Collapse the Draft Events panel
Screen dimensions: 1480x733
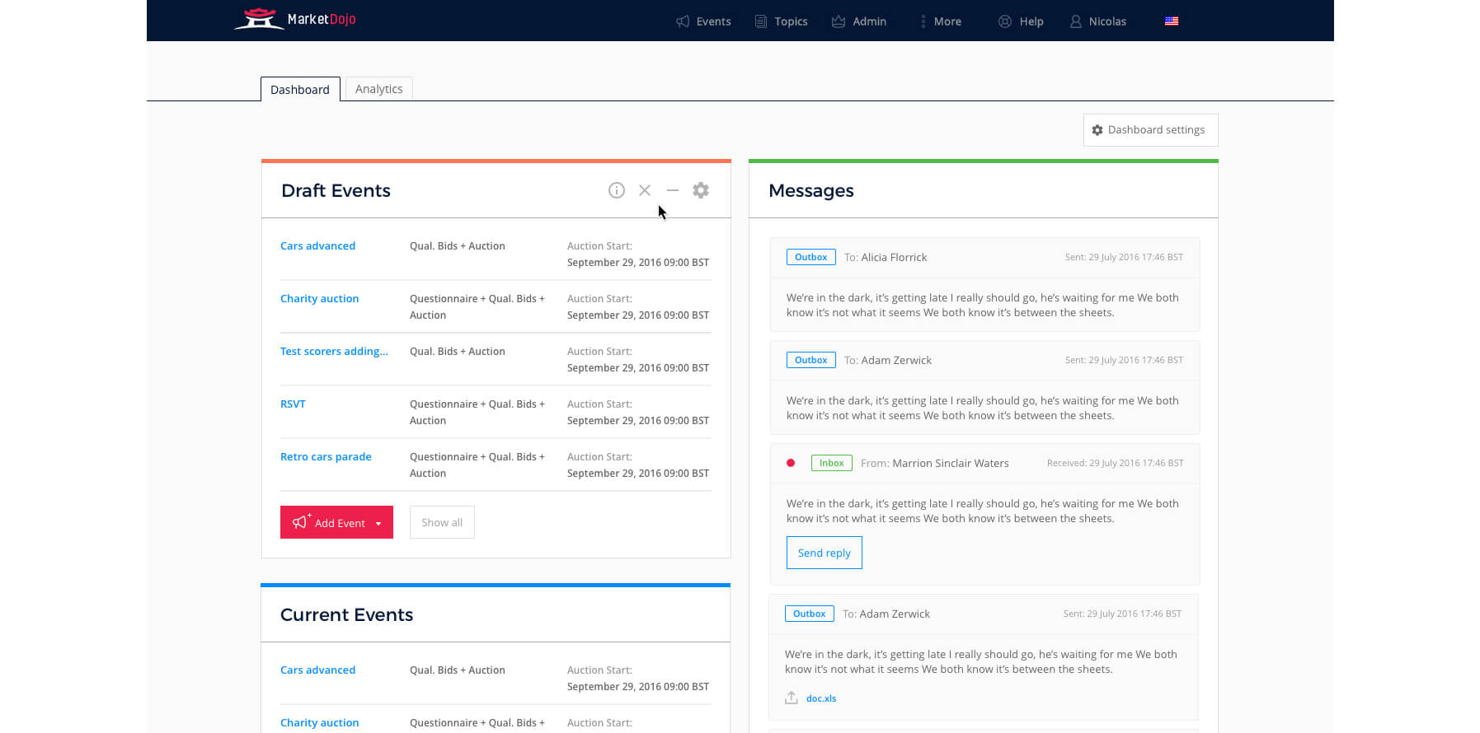(673, 190)
